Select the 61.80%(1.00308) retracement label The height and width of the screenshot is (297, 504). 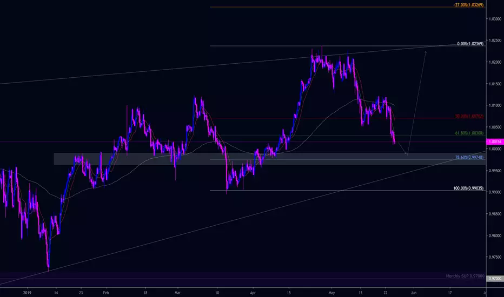pyautogui.click(x=469, y=133)
